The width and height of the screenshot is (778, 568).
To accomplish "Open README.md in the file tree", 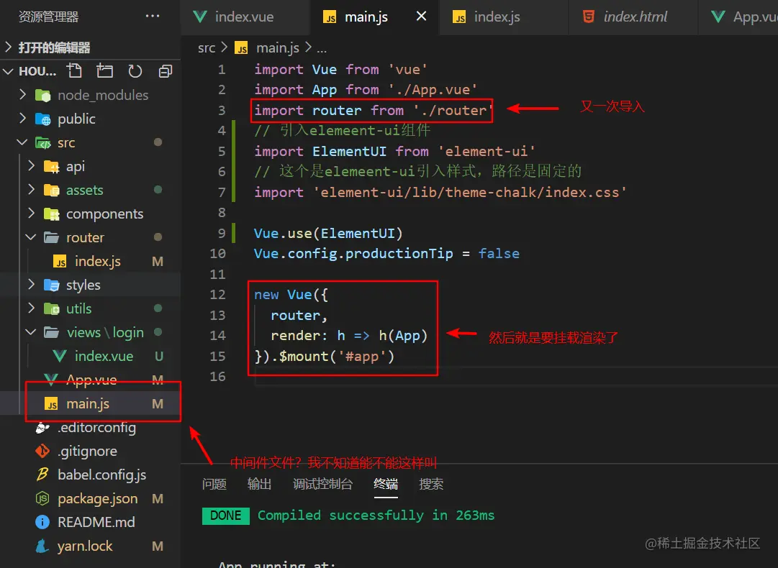I will click(x=90, y=522).
